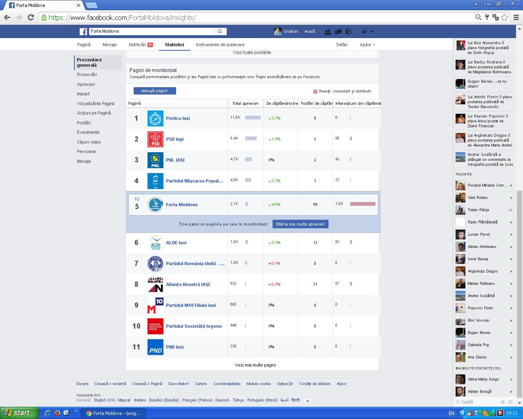
Task: Open the privacy shortcuts lock icon
Action: pyautogui.click(x=364, y=32)
